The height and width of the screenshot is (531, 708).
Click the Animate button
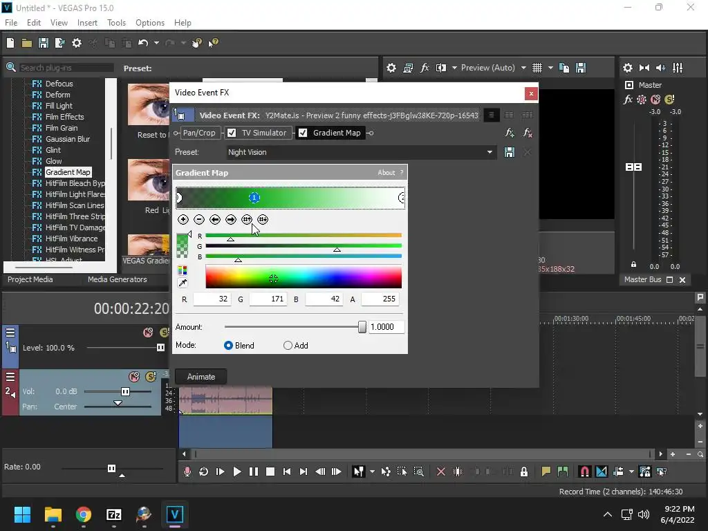[201, 377]
